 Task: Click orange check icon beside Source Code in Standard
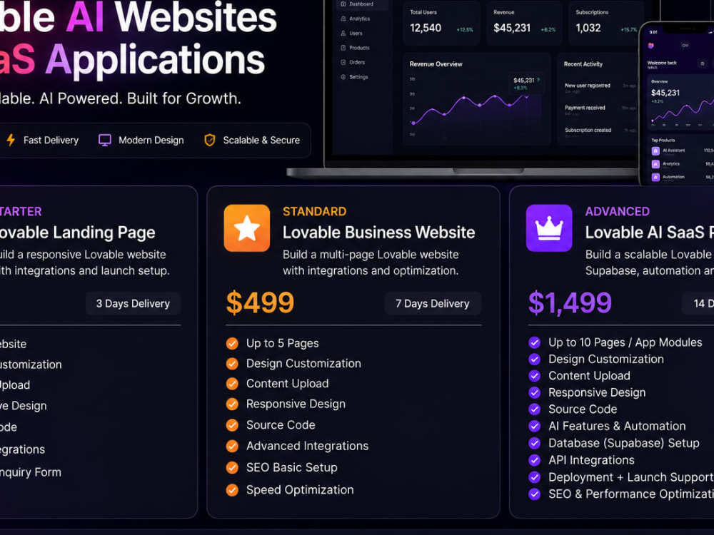(x=232, y=425)
